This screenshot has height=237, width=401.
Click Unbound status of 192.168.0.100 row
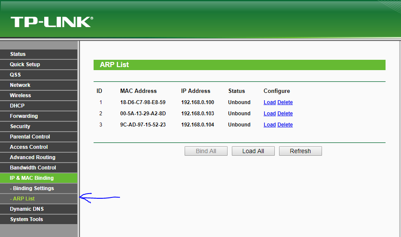[239, 102]
